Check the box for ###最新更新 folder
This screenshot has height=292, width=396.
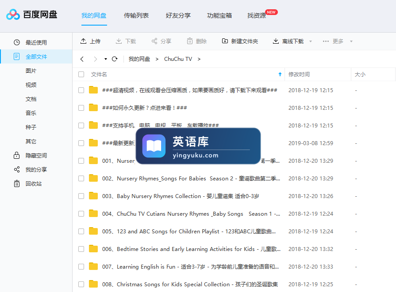coord(81,143)
